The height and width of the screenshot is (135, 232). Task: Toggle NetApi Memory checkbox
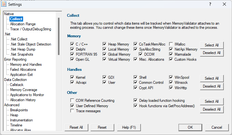[x=171, y=49]
